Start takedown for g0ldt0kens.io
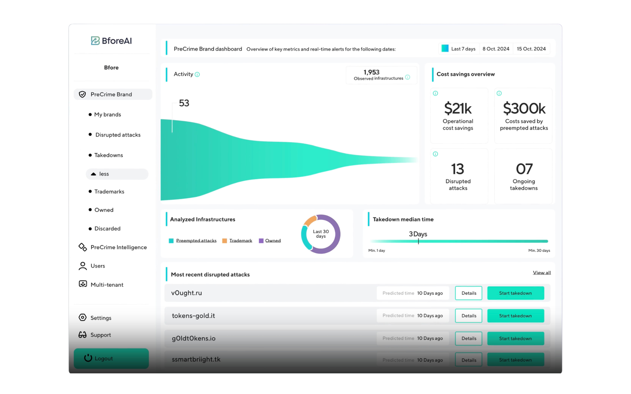 tap(515, 338)
